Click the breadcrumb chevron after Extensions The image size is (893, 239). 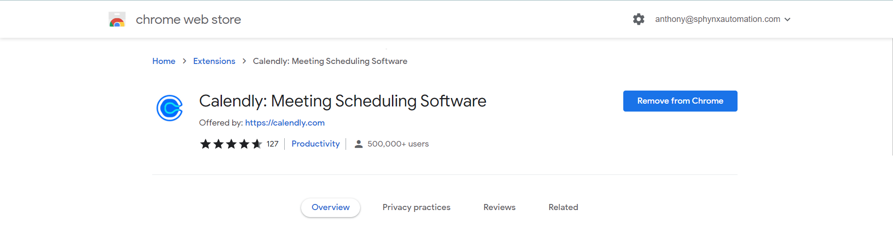(244, 61)
